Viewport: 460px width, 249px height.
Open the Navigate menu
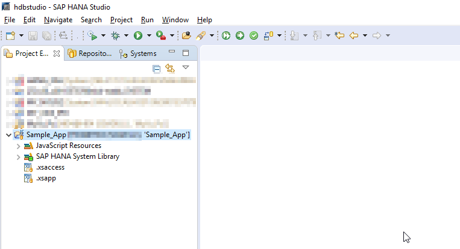58,20
